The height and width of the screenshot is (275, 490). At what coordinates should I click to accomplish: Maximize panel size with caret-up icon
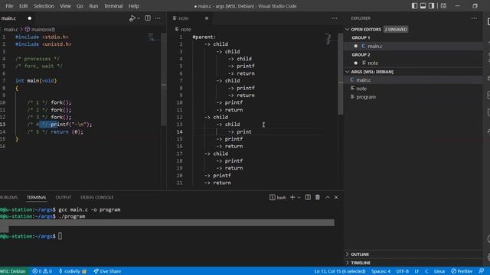tap(328, 197)
